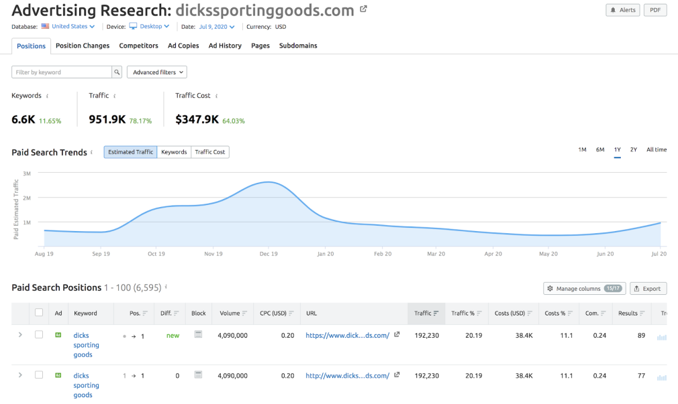The image size is (678, 404).
Task: Click the SERP Block preview icon on first row
Action: click(x=198, y=335)
